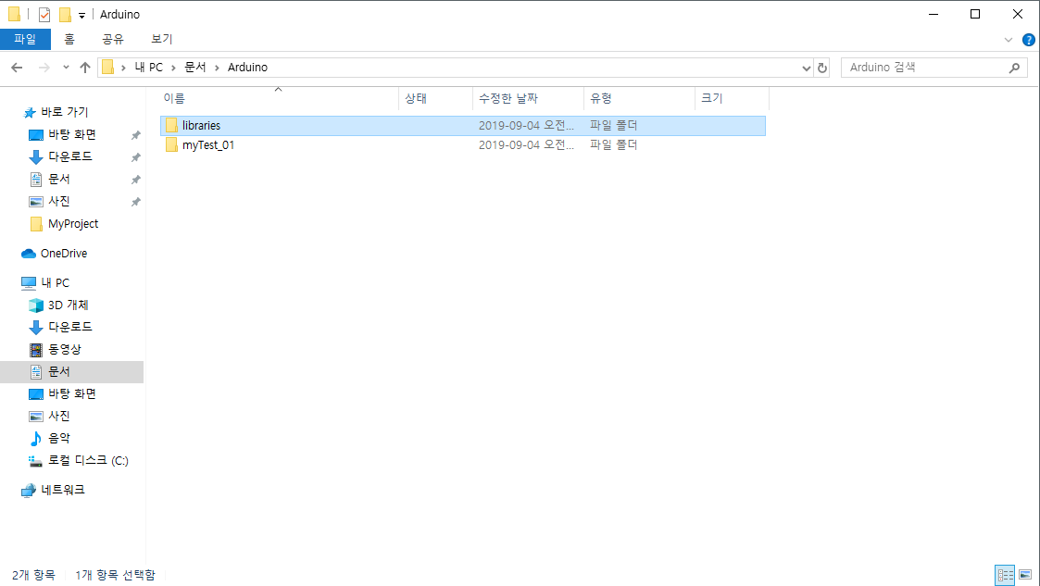Screen dimensions: 1040x586
Task: Open 동영상 under 내 PC
Action: (x=64, y=349)
